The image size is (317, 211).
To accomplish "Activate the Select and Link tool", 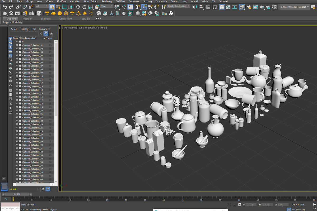I will (x=18, y=7).
